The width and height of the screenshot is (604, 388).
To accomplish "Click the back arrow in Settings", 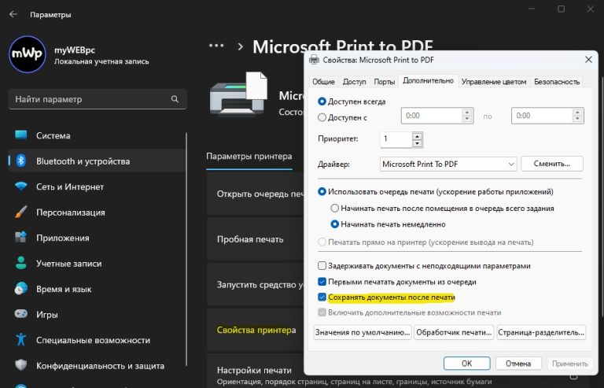I will coord(13,14).
